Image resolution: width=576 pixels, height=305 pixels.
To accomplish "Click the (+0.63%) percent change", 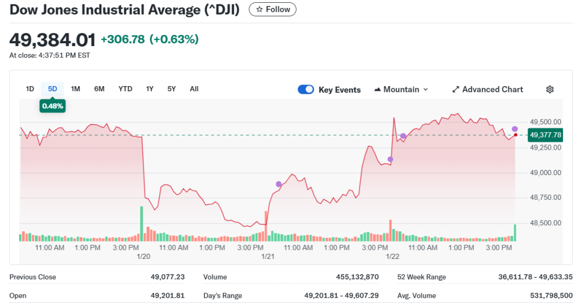I will coord(174,39).
